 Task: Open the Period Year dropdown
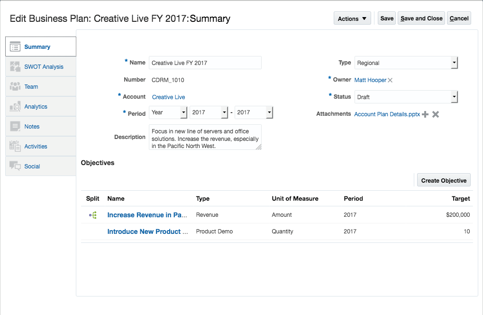click(x=183, y=112)
